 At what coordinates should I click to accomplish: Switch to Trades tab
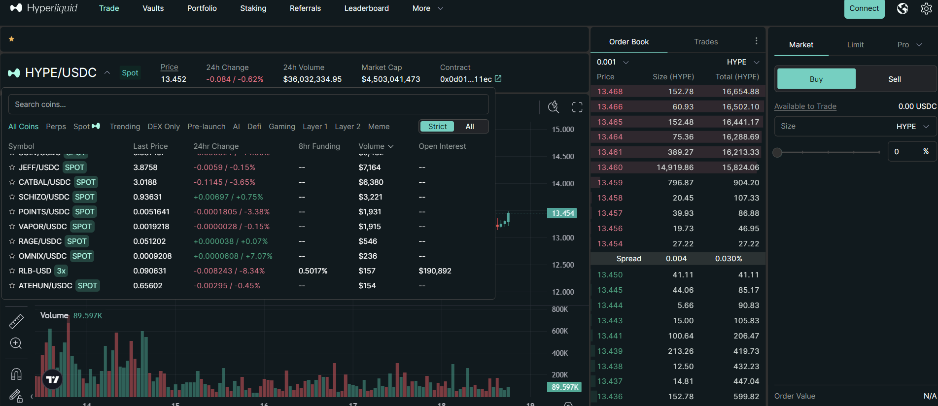(x=706, y=42)
